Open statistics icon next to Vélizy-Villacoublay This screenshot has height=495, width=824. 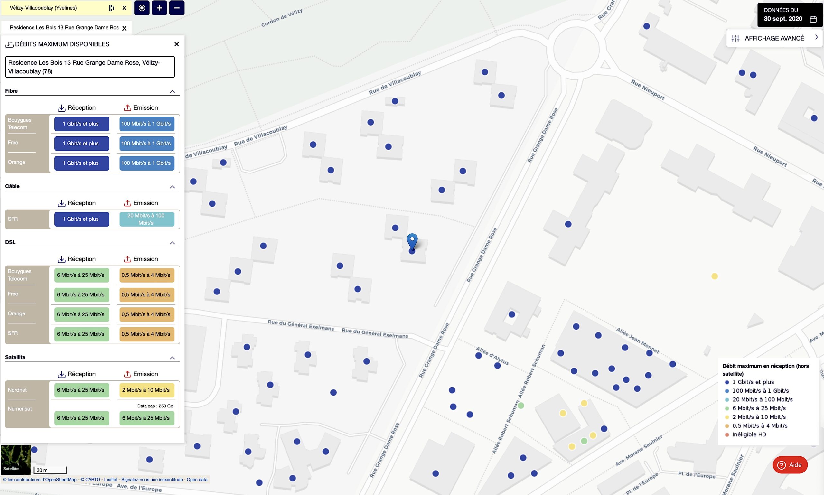112,8
